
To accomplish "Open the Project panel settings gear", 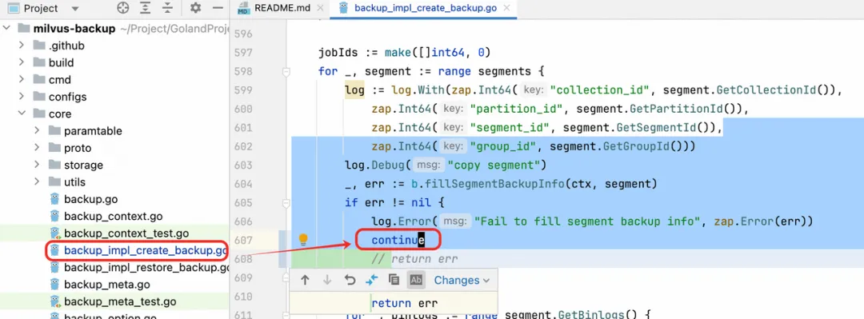I will [x=196, y=8].
